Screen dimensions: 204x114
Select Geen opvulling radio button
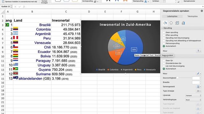164,32
